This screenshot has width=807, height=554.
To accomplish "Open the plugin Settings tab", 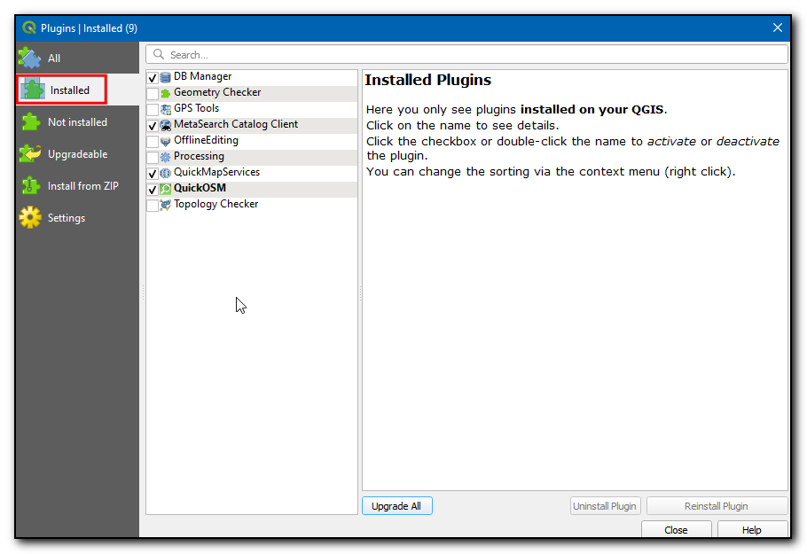I will pyautogui.click(x=66, y=218).
